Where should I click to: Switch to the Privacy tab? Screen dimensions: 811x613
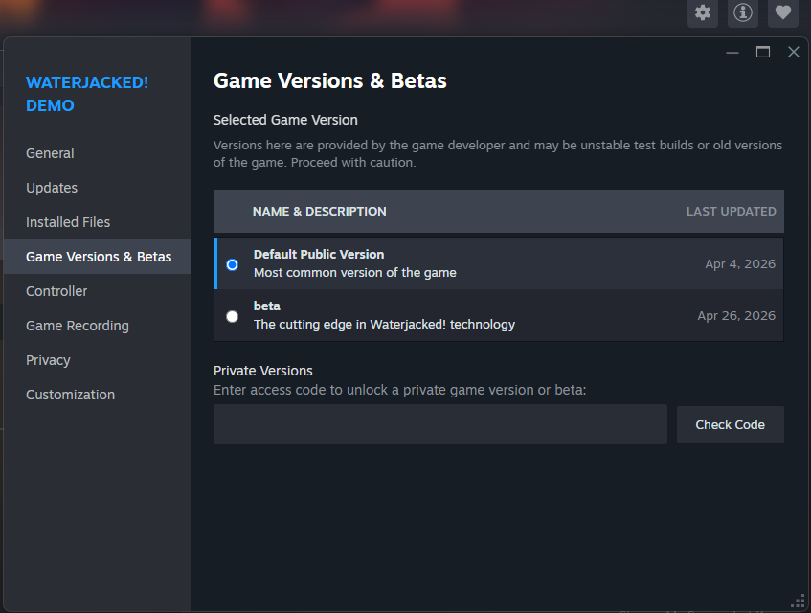coord(48,360)
